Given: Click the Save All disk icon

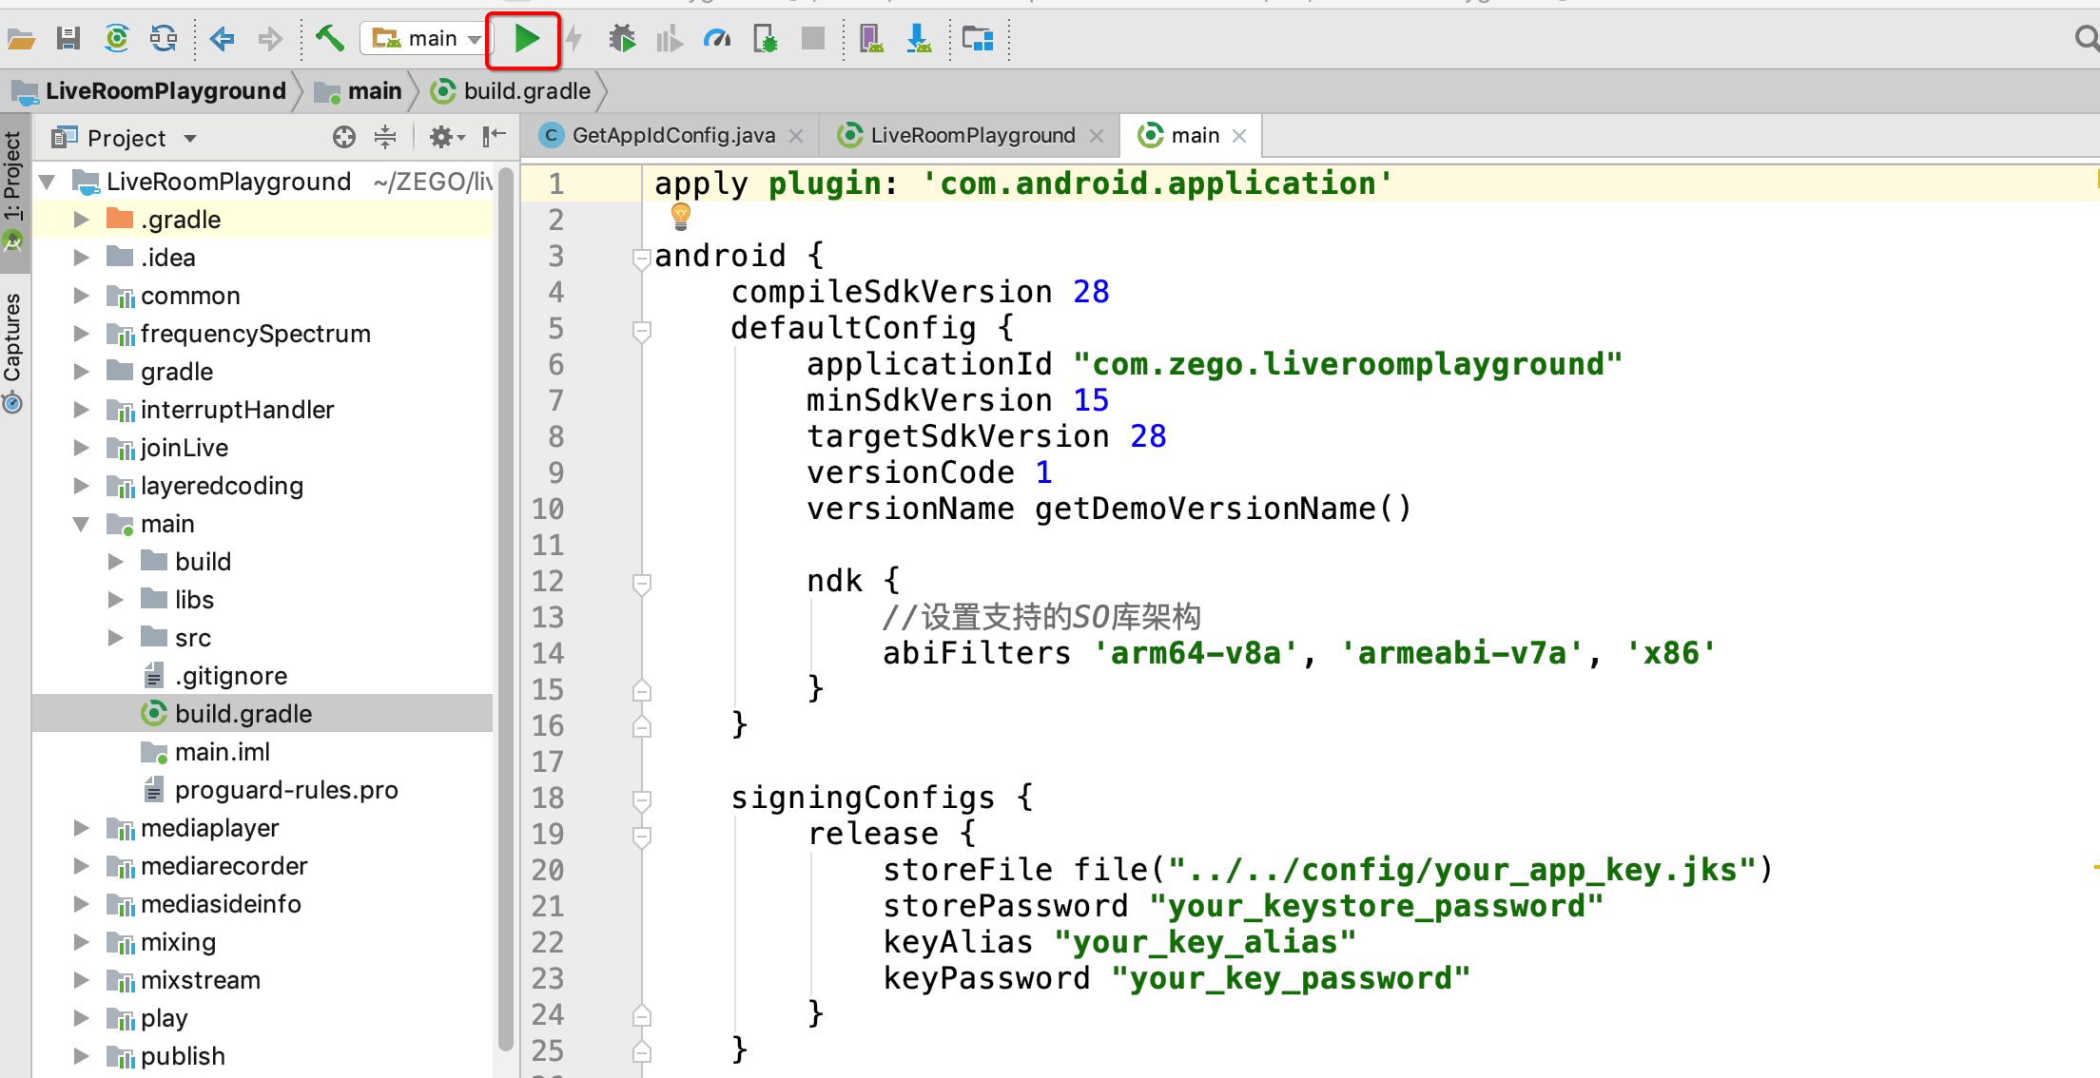Looking at the screenshot, I should pos(68,38).
